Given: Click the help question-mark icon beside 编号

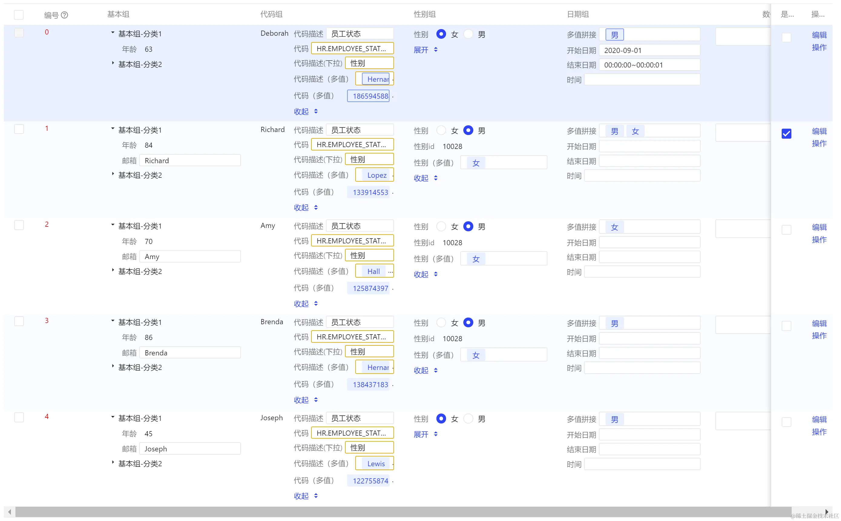Looking at the screenshot, I should pyautogui.click(x=64, y=15).
